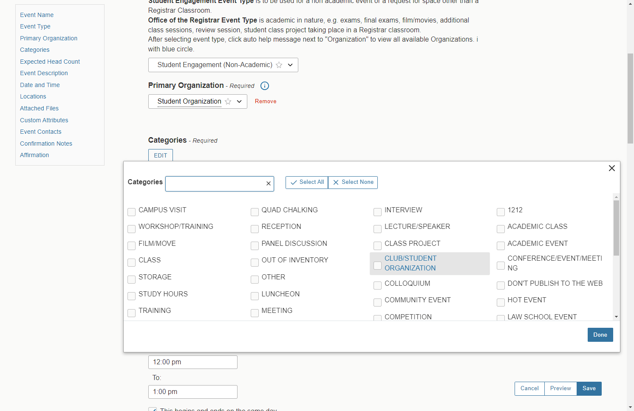Click Select None to clear categories
The image size is (634, 411).
[353, 182]
